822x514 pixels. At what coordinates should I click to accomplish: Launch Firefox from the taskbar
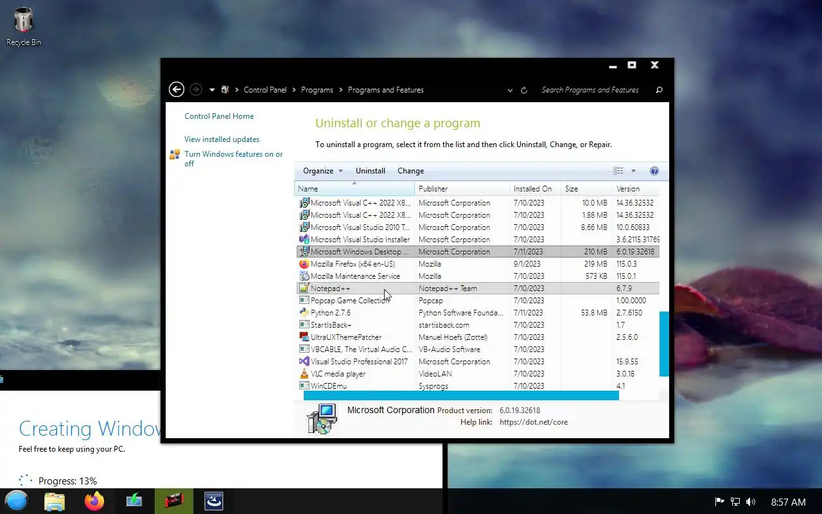[x=94, y=501]
